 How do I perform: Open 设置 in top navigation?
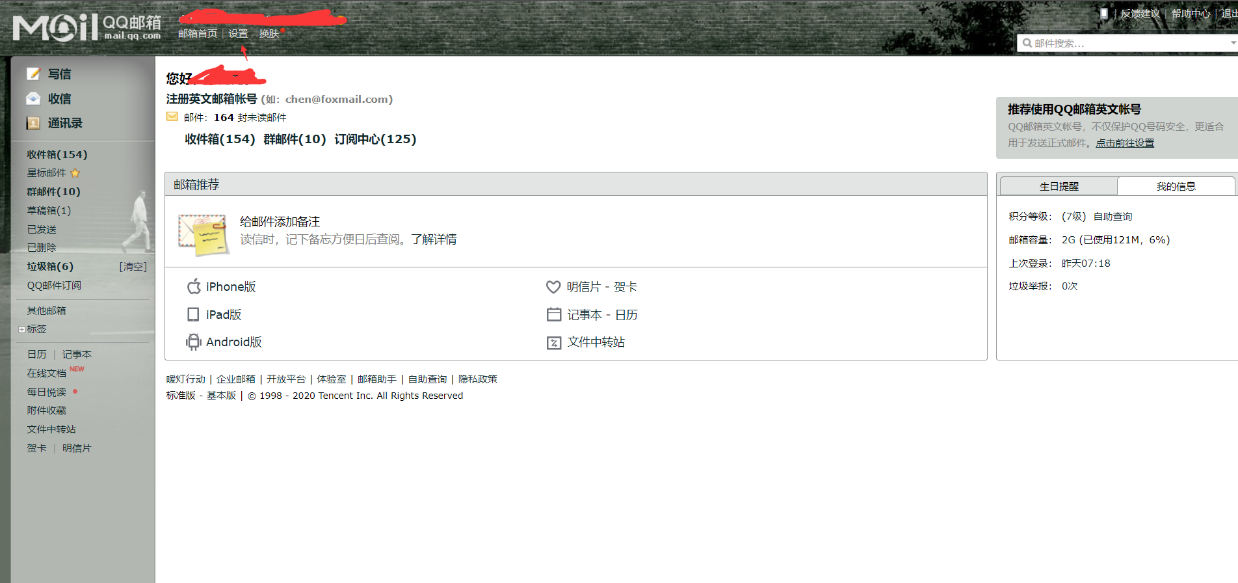pyautogui.click(x=238, y=34)
